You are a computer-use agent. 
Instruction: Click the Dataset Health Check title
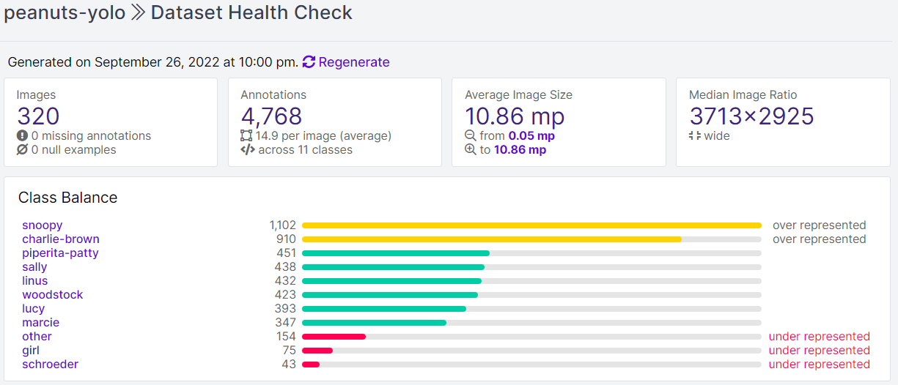(x=251, y=12)
